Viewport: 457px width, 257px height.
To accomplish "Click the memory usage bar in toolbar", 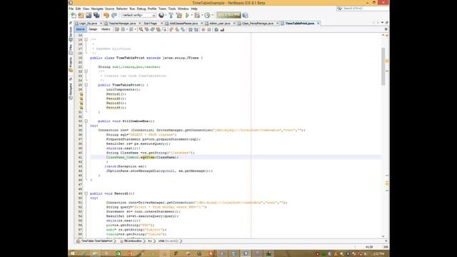I will (x=228, y=15).
